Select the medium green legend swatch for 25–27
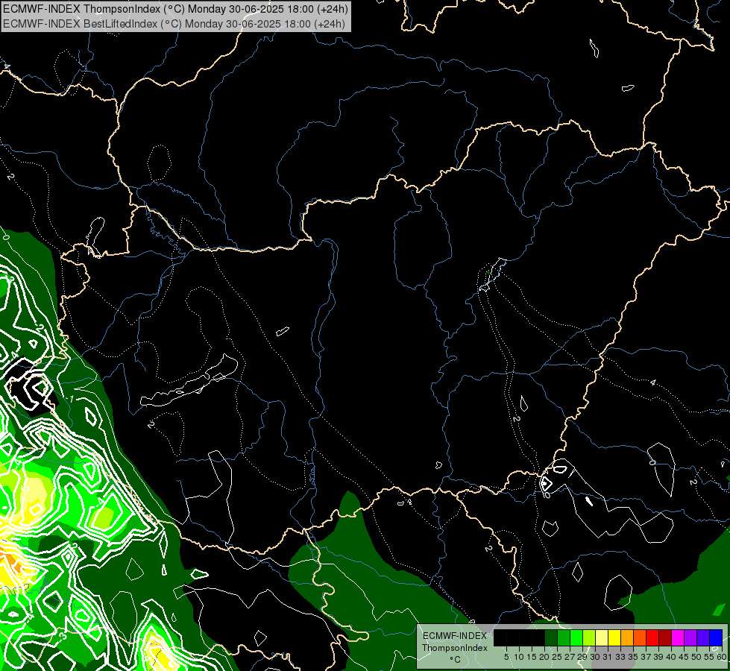Viewport: 730px width, 671px height. click(564, 637)
